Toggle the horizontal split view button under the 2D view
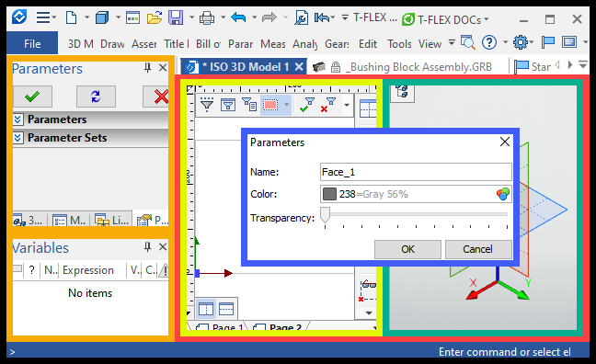596x364 pixels. pyautogui.click(x=226, y=309)
